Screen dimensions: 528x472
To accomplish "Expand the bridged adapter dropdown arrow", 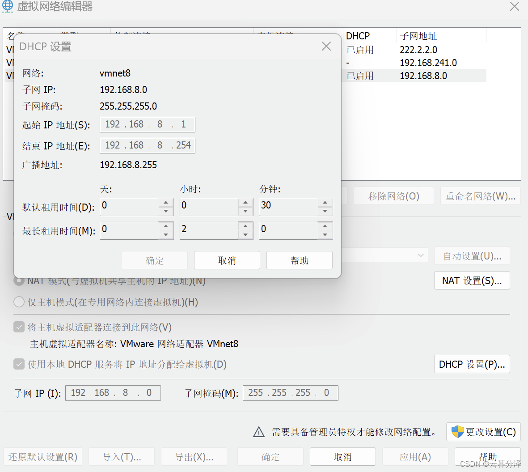I will click(420, 255).
